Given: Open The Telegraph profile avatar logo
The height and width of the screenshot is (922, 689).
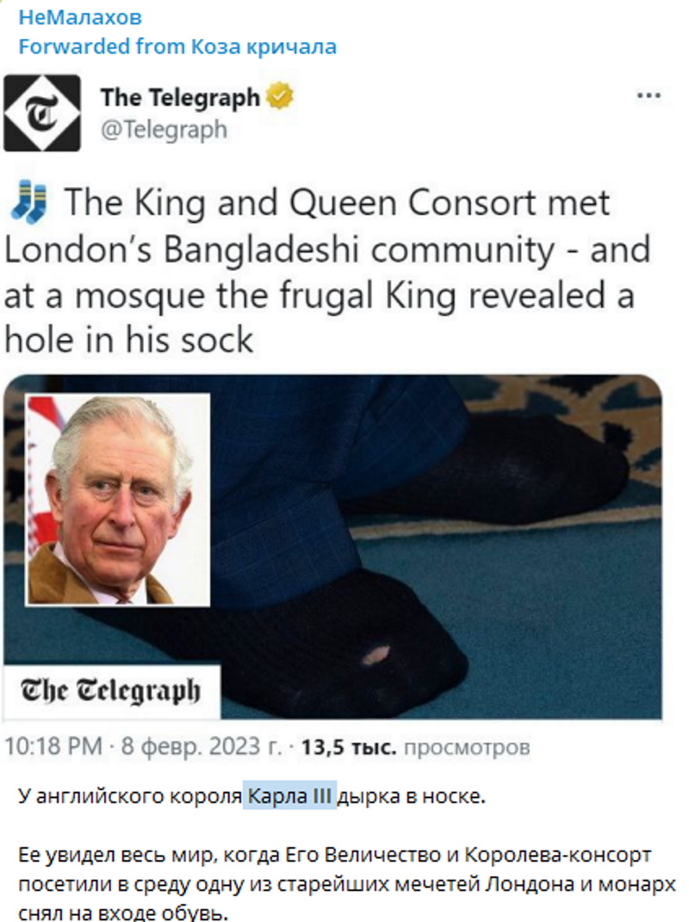Looking at the screenshot, I should point(41,113).
